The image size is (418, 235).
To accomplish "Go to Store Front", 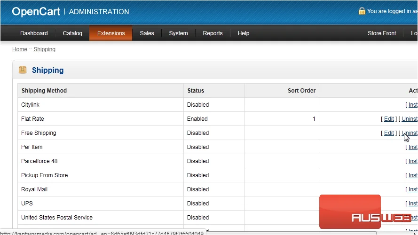I will coord(382,33).
